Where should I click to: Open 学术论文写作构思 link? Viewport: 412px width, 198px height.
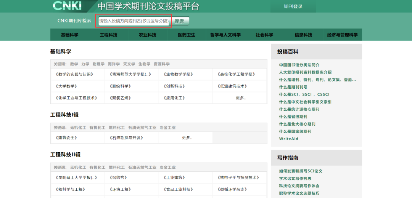tap(295, 178)
